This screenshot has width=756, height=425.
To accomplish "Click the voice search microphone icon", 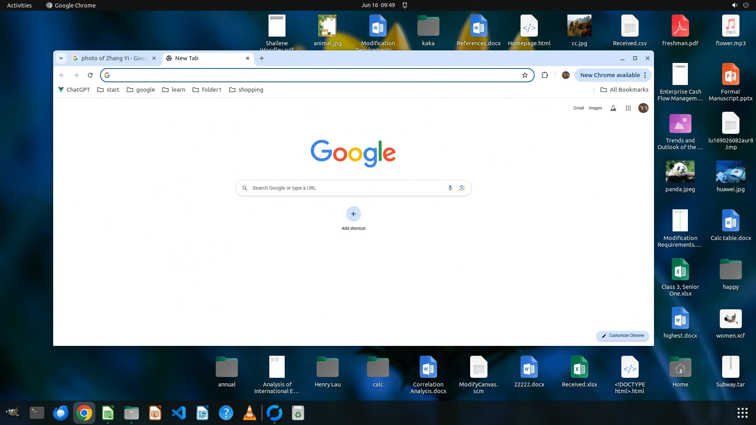I will point(450,188).
